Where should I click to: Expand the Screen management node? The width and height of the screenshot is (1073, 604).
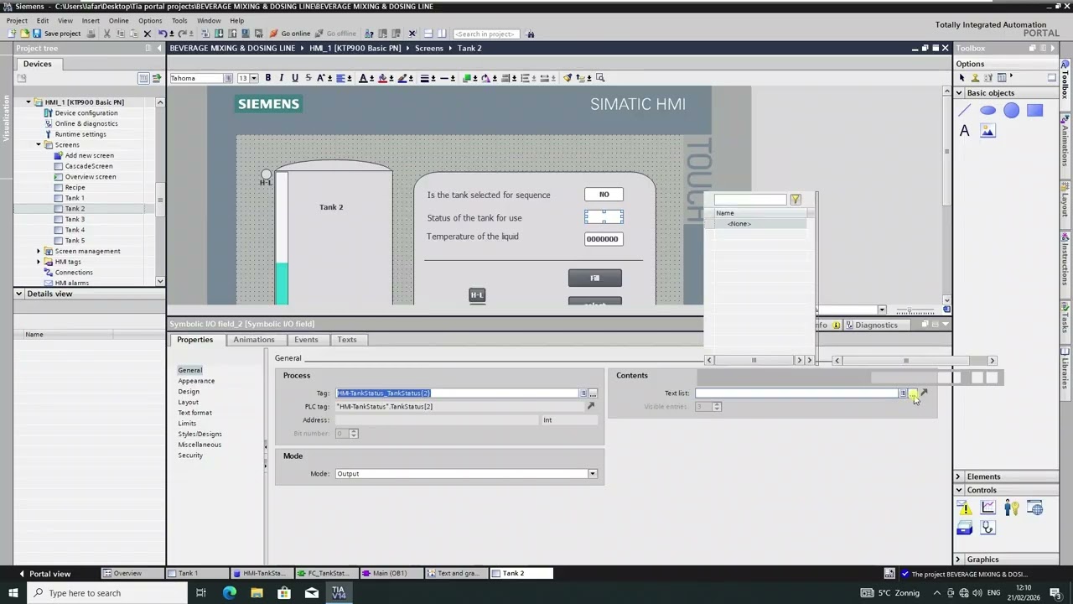click(39, 252)
